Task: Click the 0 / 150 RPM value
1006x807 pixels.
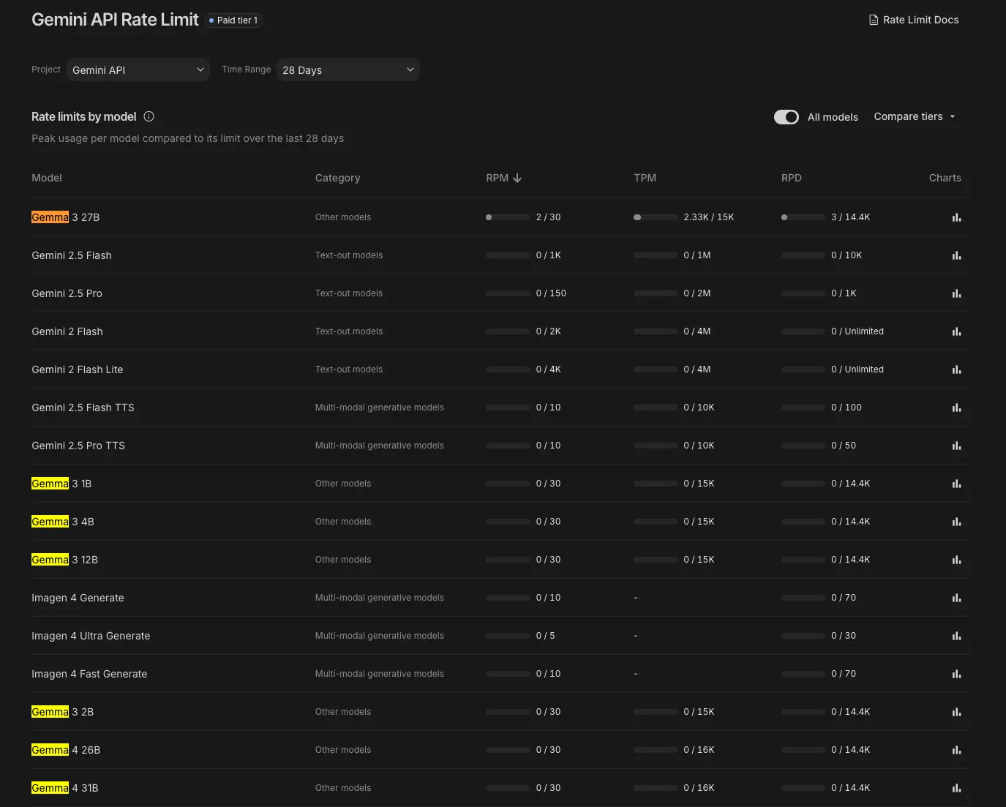Action: point(551,293)
